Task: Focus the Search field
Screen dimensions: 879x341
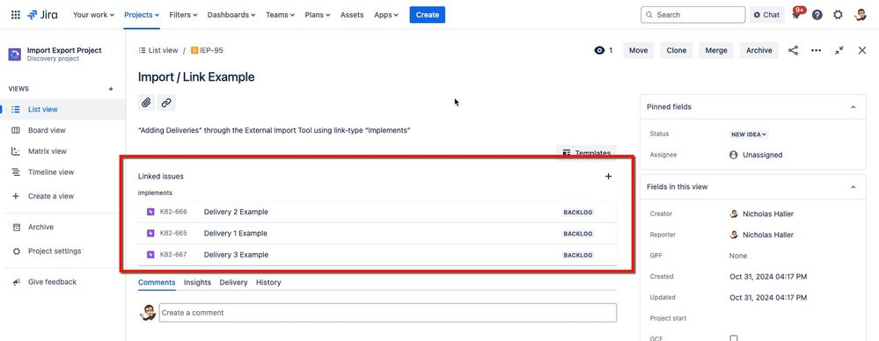Action: (x=692, y=15)
